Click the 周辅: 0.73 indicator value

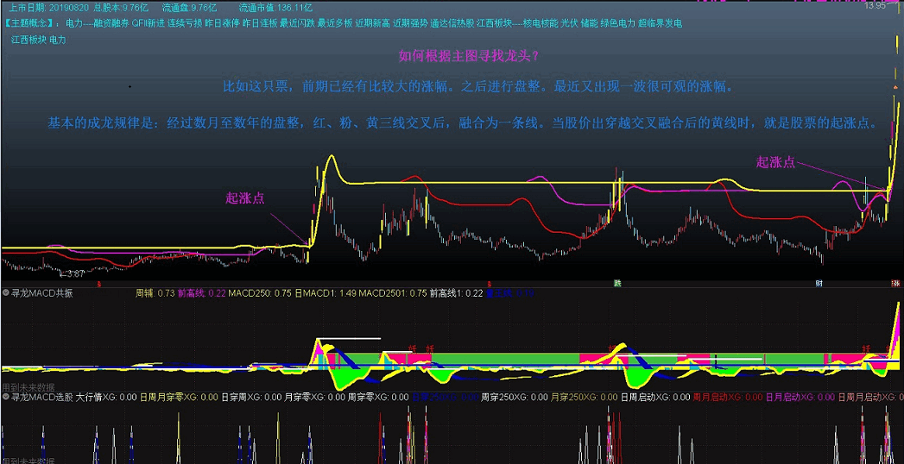click(x=155, y=293)
